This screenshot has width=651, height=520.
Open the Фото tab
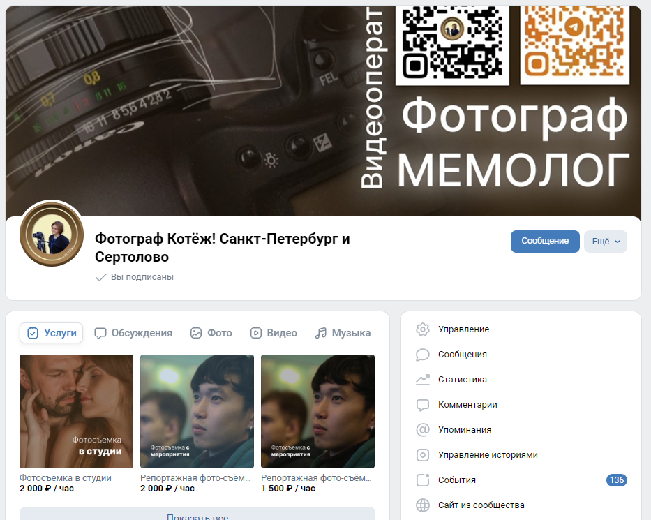click(211, 333)
